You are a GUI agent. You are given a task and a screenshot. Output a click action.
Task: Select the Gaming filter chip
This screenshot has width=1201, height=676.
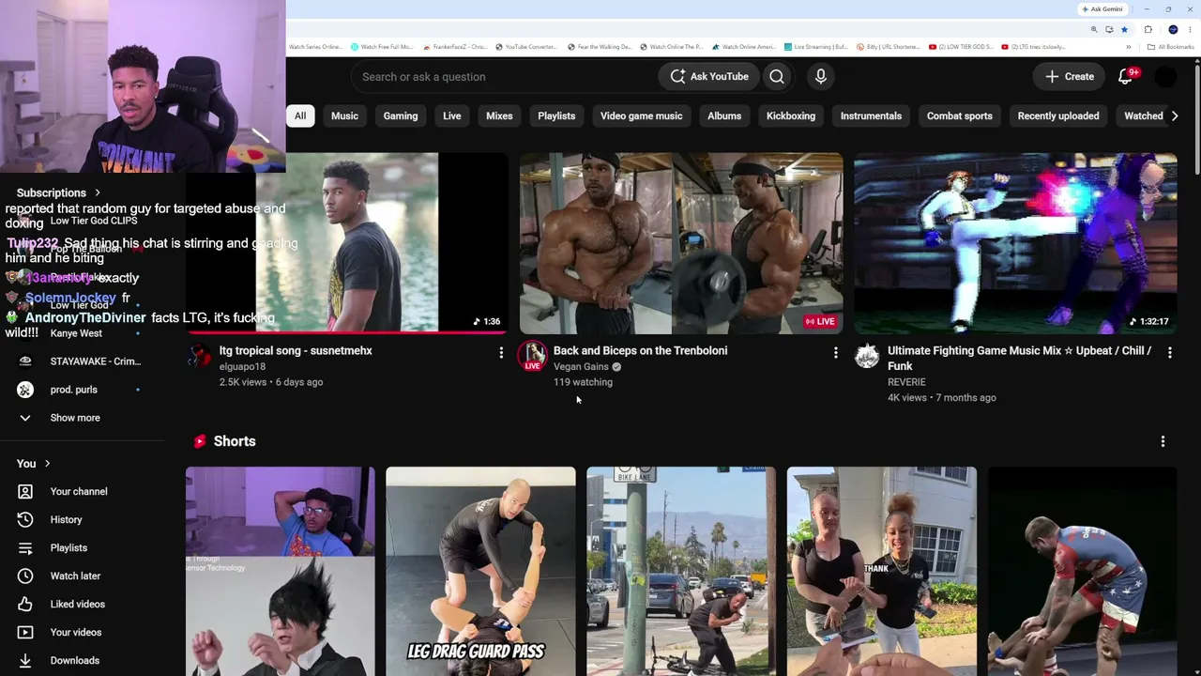click(x=401, y=116)
